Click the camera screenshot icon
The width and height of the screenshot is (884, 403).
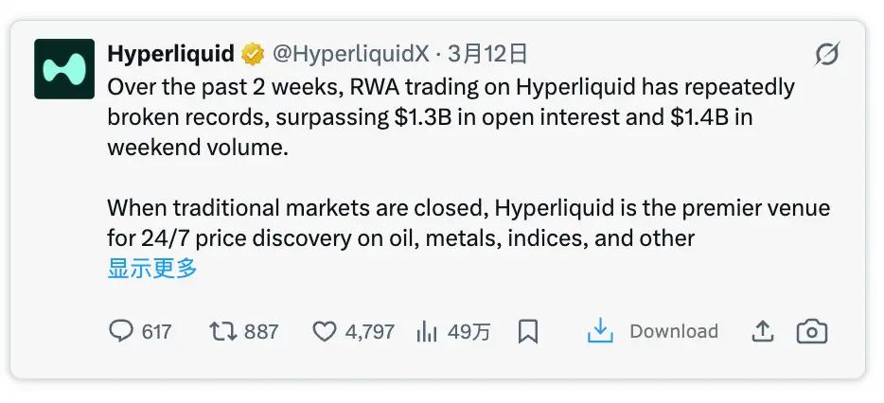point(812,331)
